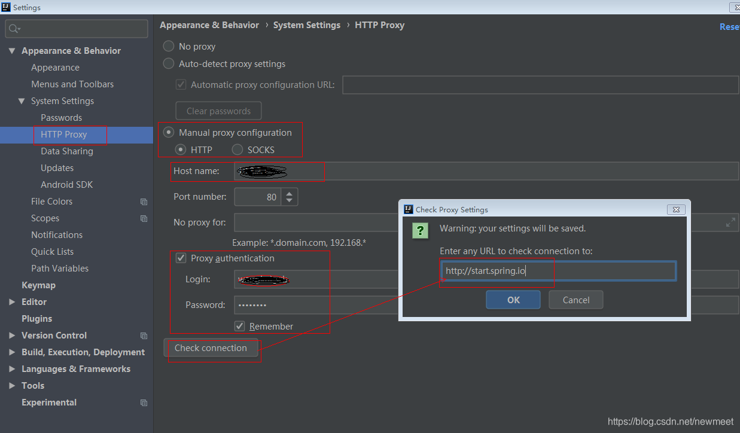Viewport: 740px width, 433px height.
Task: Click the Host name input field
Action: [x=486, y=171]
